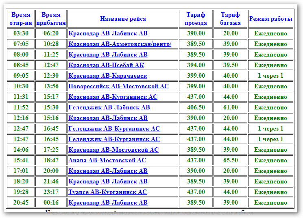Select the 11:52 departure time cell

pyautogui.click(x=21, y=107)
